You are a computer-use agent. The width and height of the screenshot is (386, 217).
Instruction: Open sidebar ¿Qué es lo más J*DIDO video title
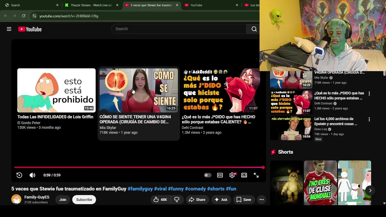339,96
